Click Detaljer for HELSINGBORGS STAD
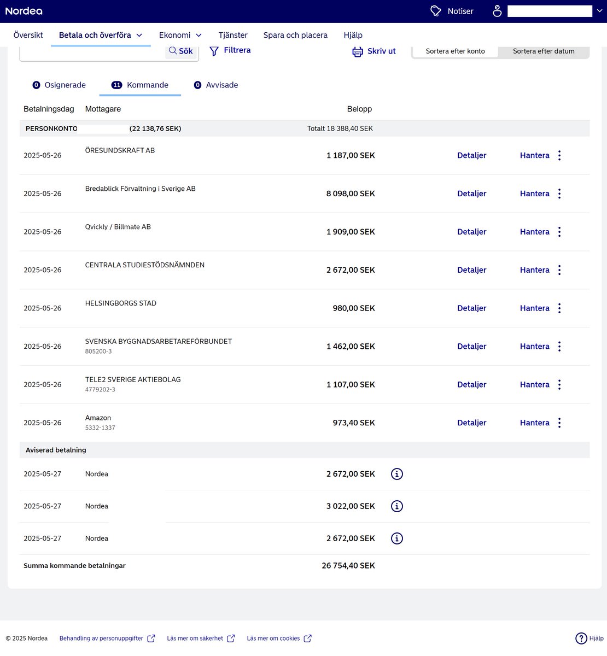 tap(471, 308)
